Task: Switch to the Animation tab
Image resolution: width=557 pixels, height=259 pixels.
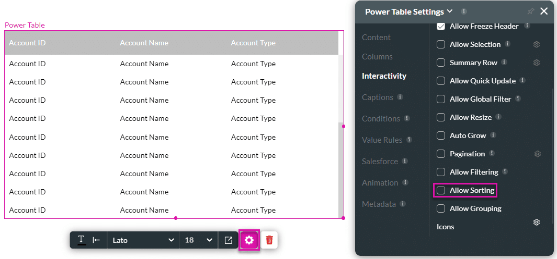Action: point(380,183)
